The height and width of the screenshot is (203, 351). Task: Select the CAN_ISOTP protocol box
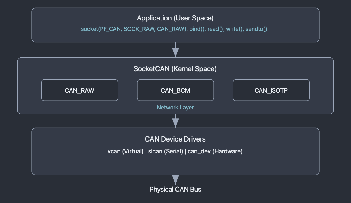[271, 90]
